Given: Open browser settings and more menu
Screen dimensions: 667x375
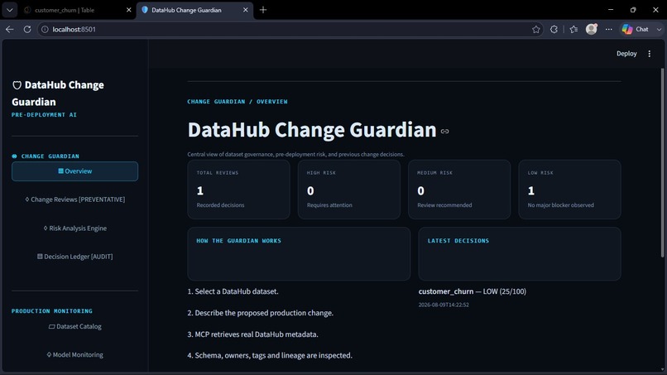Looking at the screenshot, I should [x=609, y=29].
